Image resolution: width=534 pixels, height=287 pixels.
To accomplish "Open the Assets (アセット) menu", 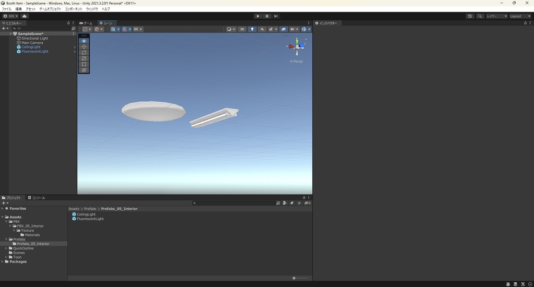I will click(x=31, y=9).
